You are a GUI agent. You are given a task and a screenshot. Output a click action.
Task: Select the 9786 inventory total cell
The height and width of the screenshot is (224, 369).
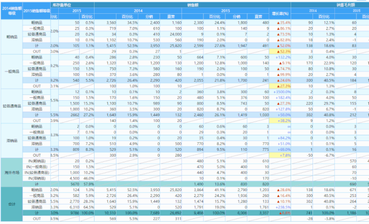69,213
